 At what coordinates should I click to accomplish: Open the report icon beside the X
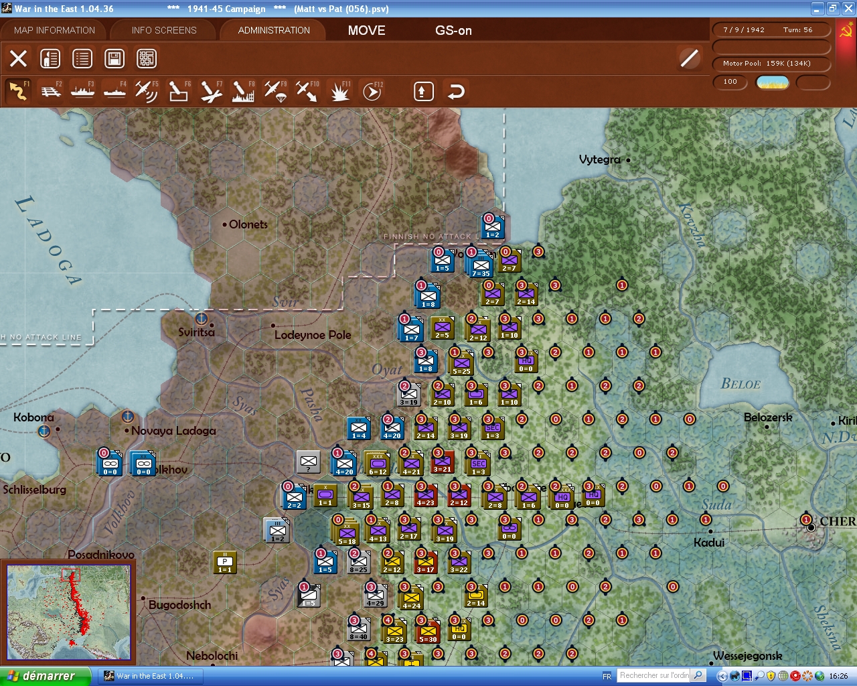click(50, 58)
